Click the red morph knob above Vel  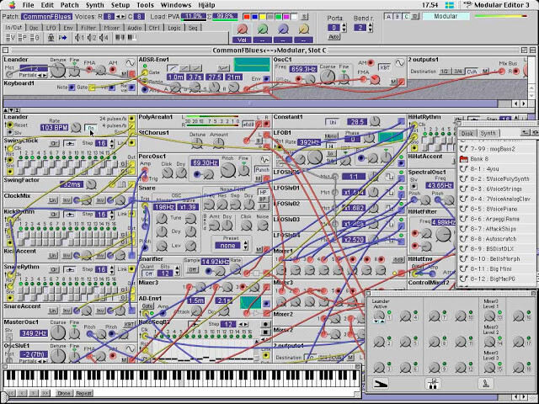[x=242, y=29]
